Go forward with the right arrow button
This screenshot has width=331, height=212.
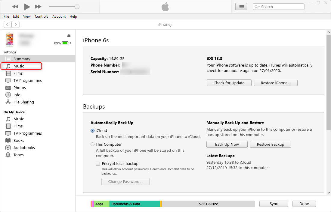pyautogui.click(x=16, y=24)
